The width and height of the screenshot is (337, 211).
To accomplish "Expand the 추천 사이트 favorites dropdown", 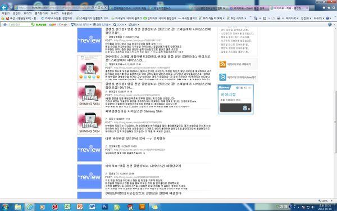I will 236,19.
